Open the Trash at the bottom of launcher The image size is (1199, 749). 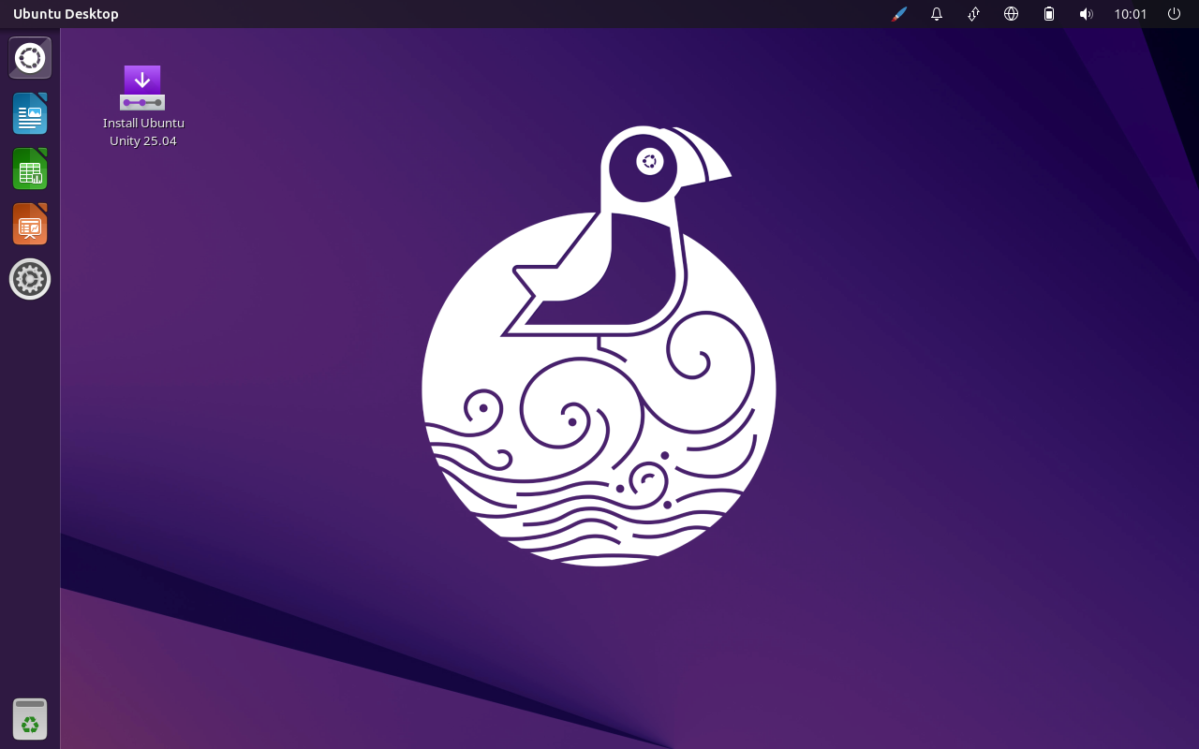click(x=29, y=718)
